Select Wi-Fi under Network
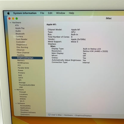The height and width of the screenshot is (124, 124). coord(22,101)
